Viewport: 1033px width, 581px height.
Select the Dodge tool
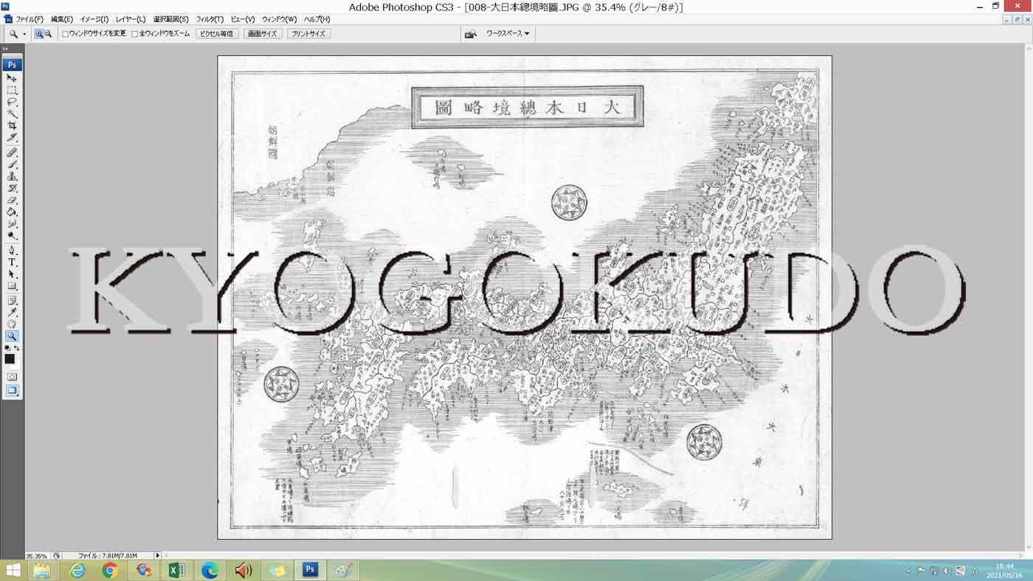point(12,235)
